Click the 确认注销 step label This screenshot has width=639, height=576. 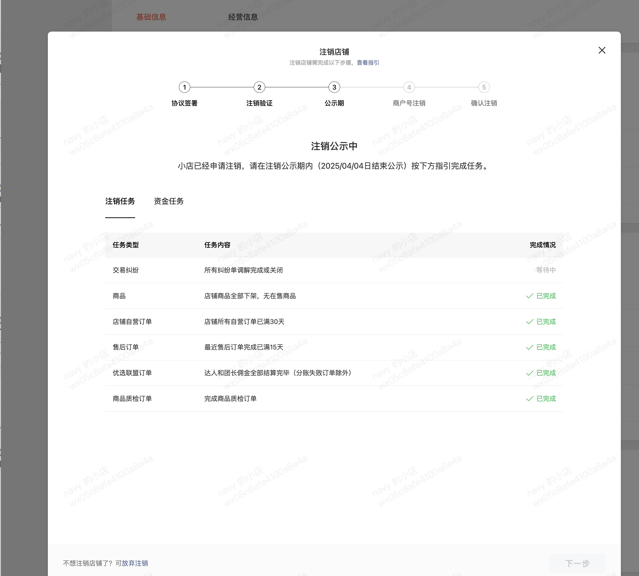484,103
